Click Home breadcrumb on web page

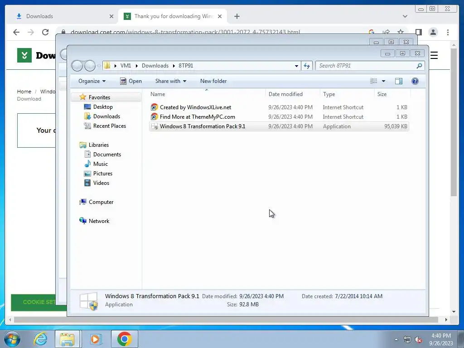click(24, 92)
